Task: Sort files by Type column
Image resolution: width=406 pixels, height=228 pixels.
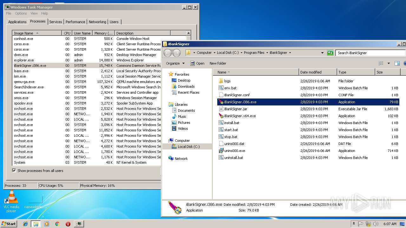Action: click(x=356, y=72)
